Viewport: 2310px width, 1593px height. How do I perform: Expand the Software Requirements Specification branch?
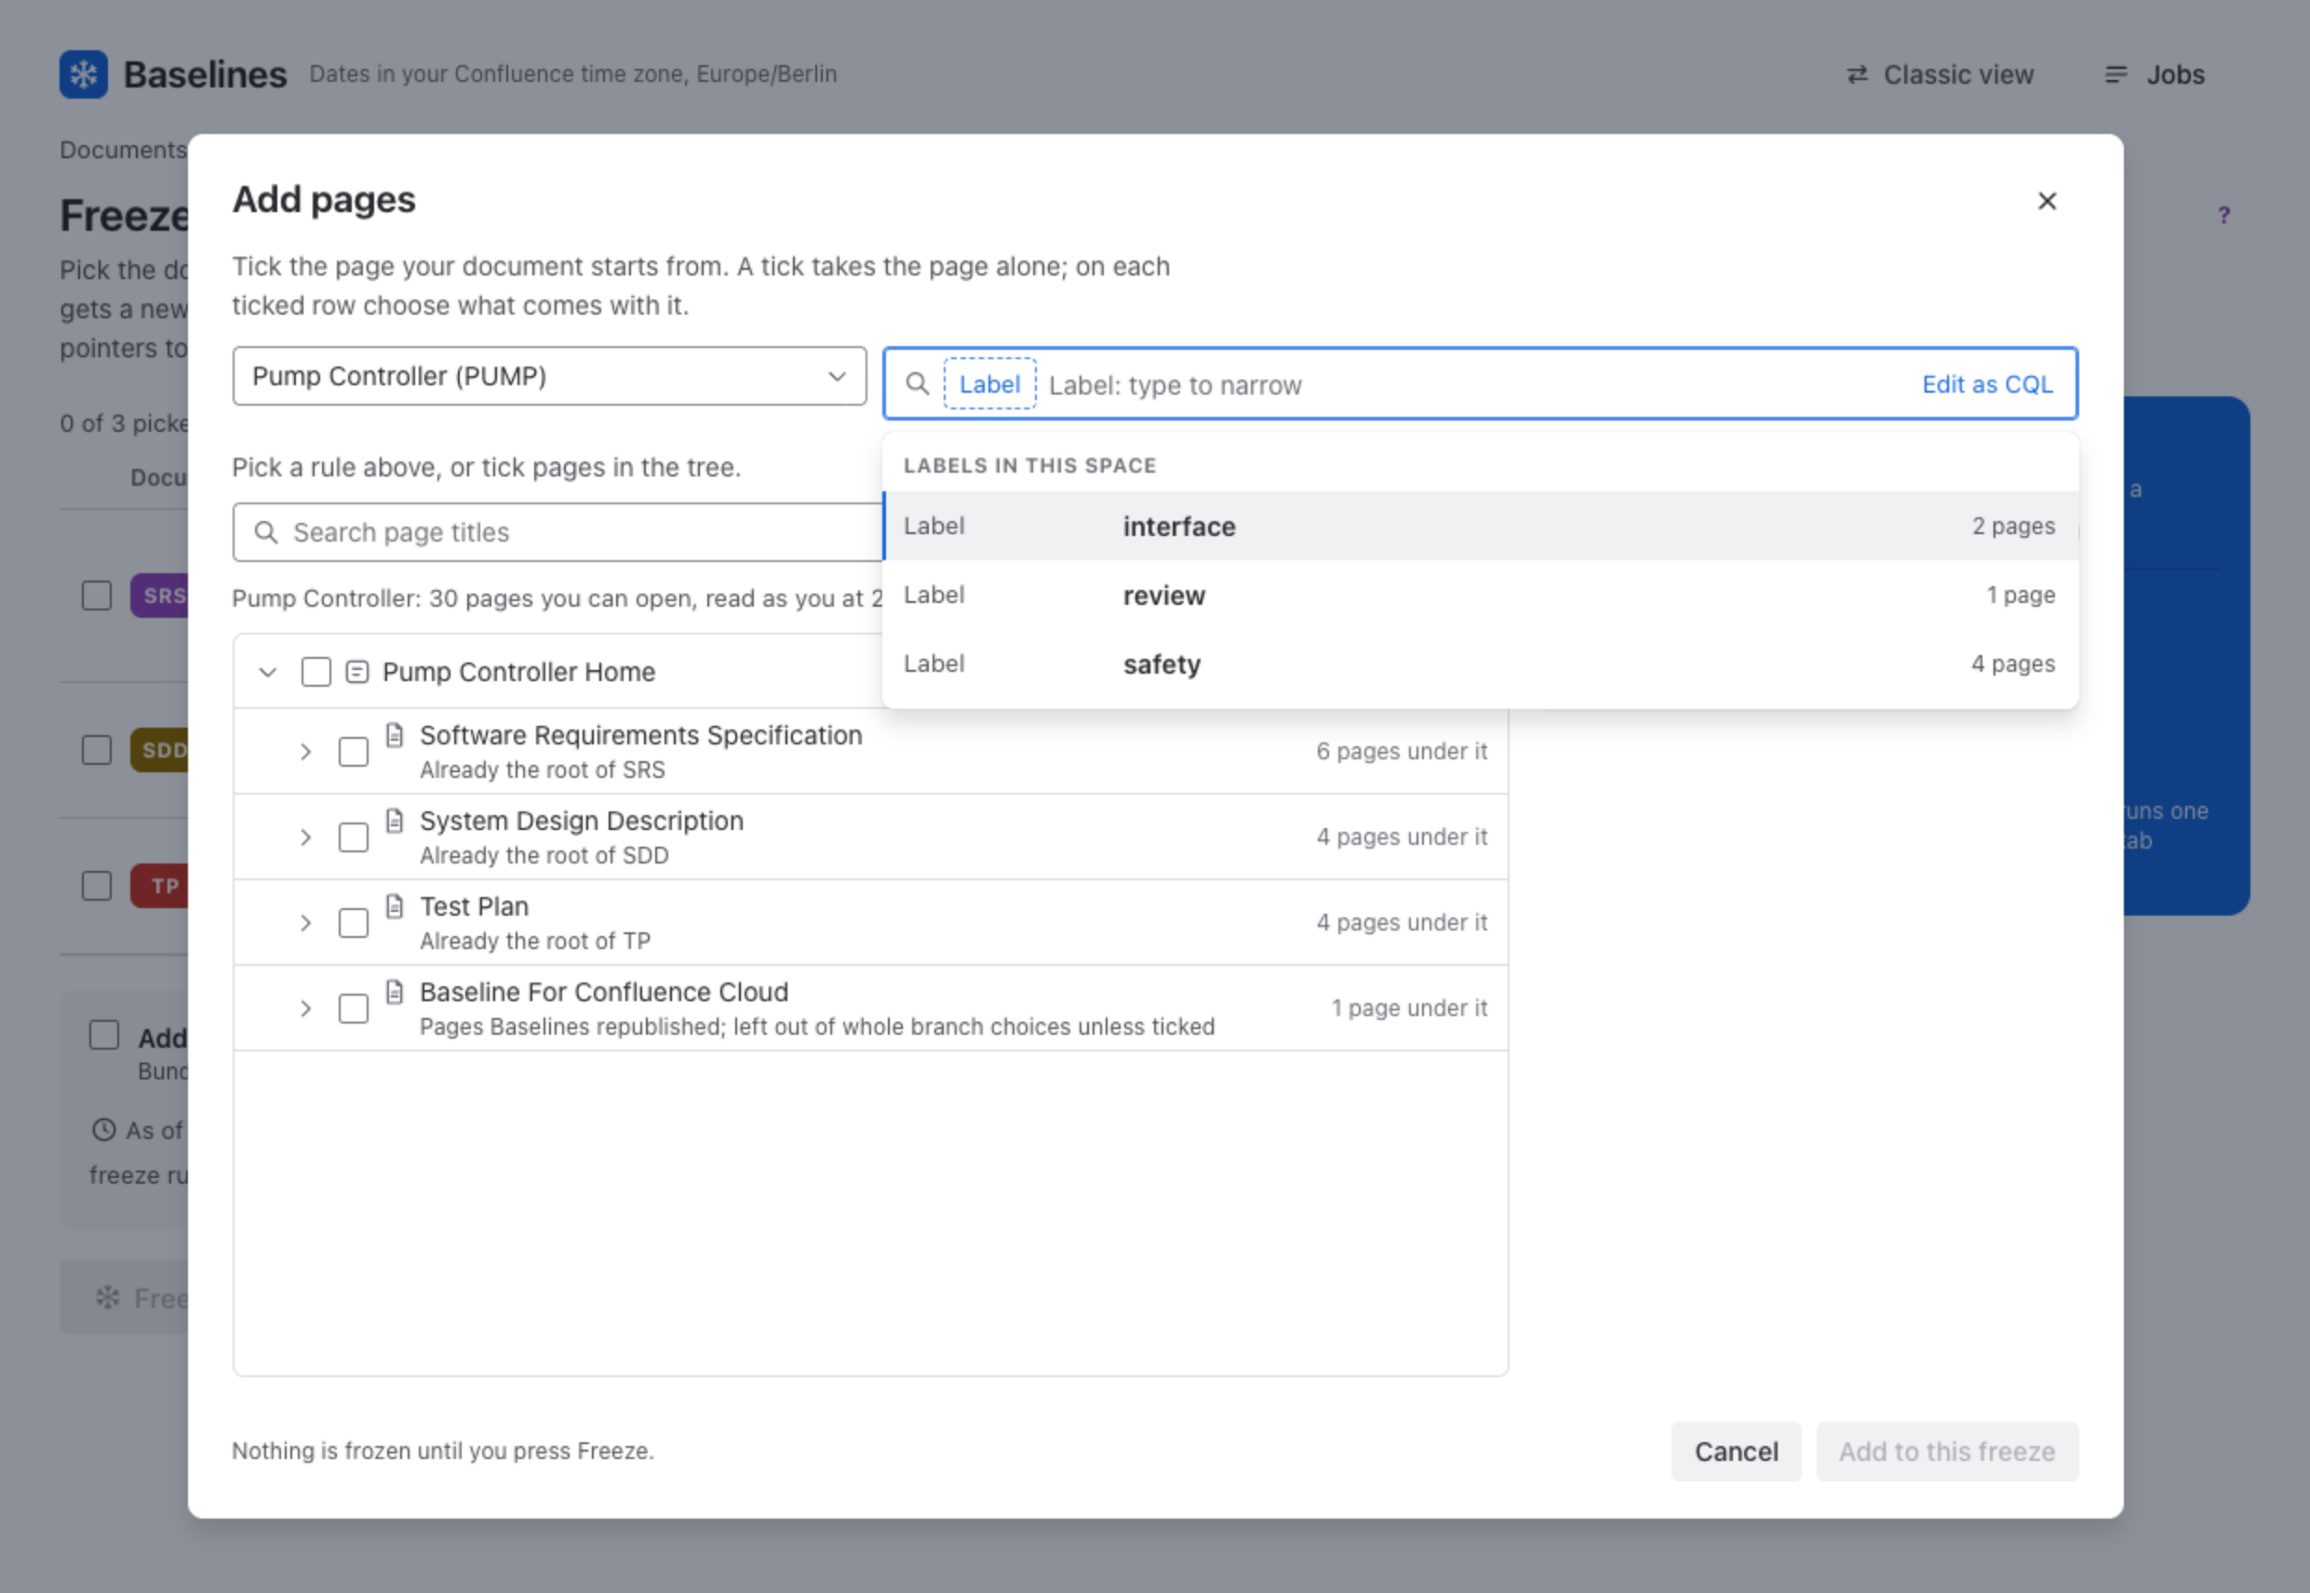[x=305, y=752]
